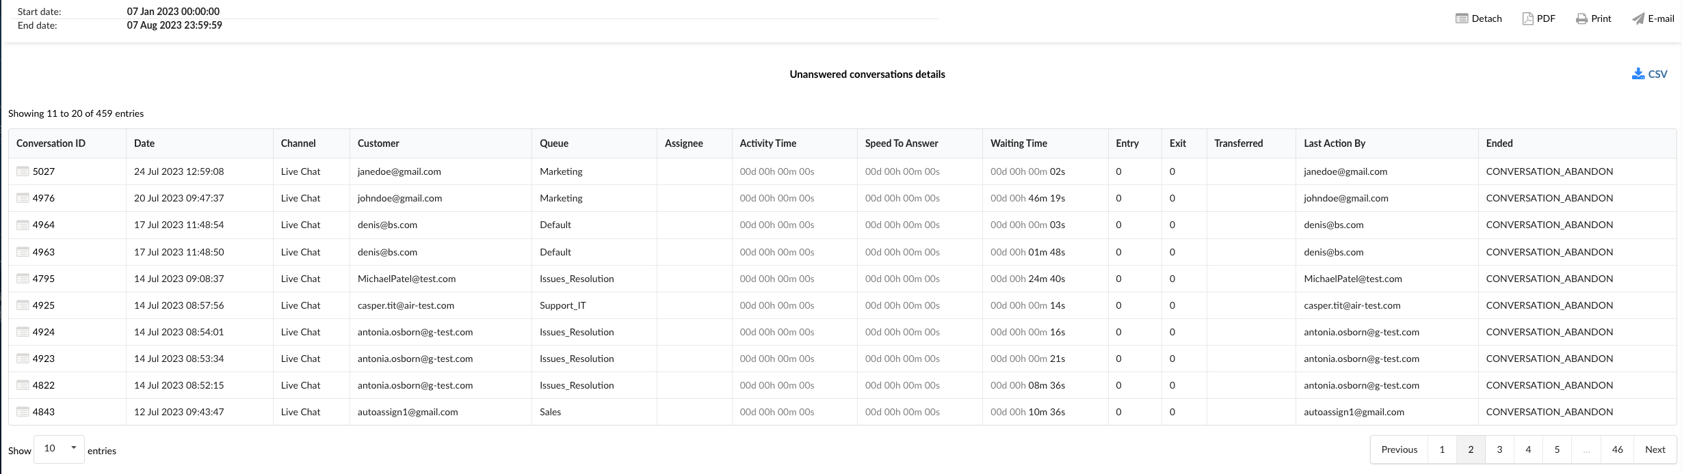This screenshot has width=1682, height=474.
Task: Sort by Assignee column header
Action: point(694,143)
